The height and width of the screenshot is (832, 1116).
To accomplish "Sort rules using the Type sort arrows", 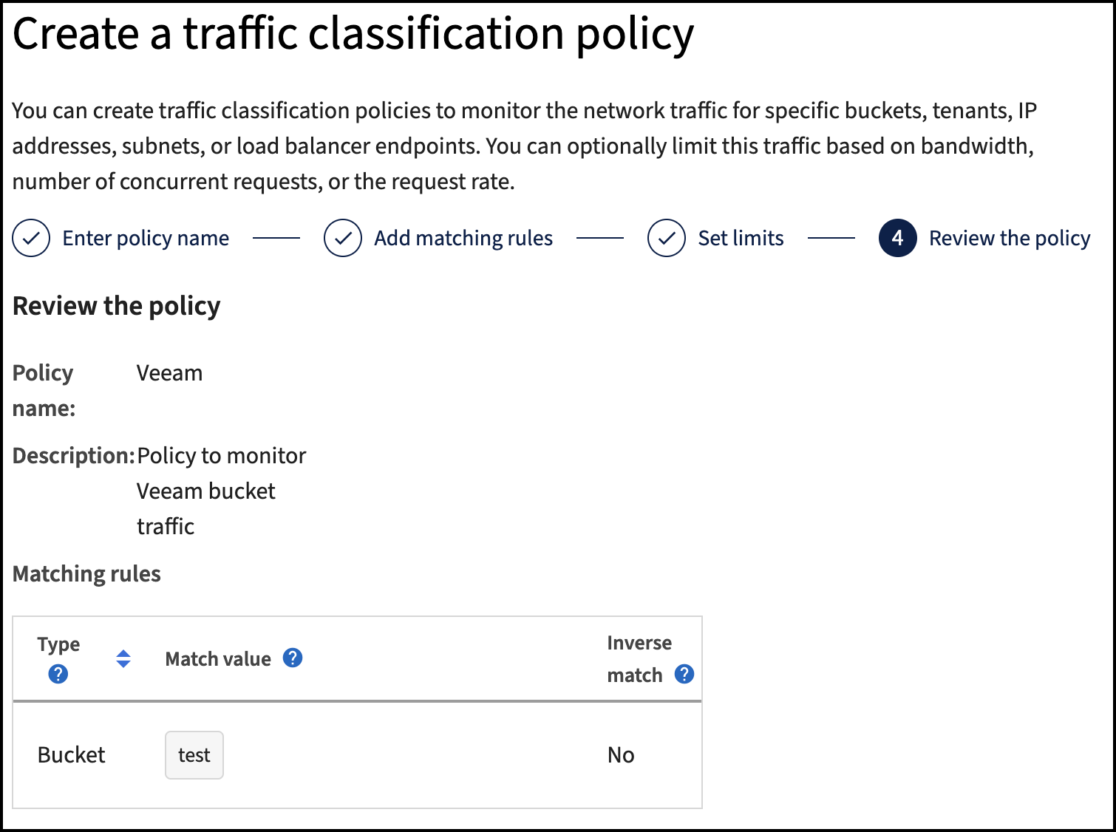I will click(123, 658).
